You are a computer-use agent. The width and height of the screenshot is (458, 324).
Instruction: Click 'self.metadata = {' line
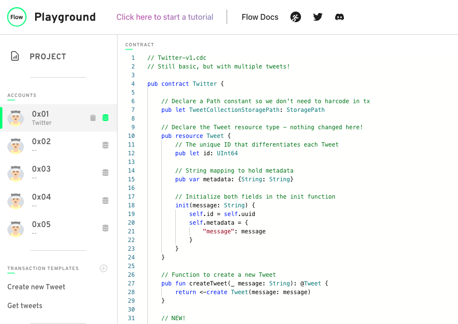pyautogui.click(x=219, y=223)
